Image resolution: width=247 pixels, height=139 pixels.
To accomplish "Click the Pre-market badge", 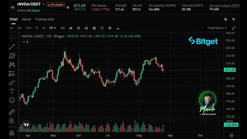I will [56, 5].
